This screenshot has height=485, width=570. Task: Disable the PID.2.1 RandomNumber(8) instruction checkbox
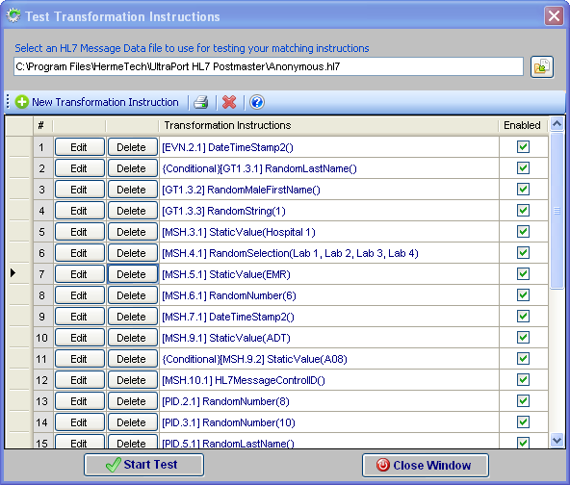click(x=523, y=400)
